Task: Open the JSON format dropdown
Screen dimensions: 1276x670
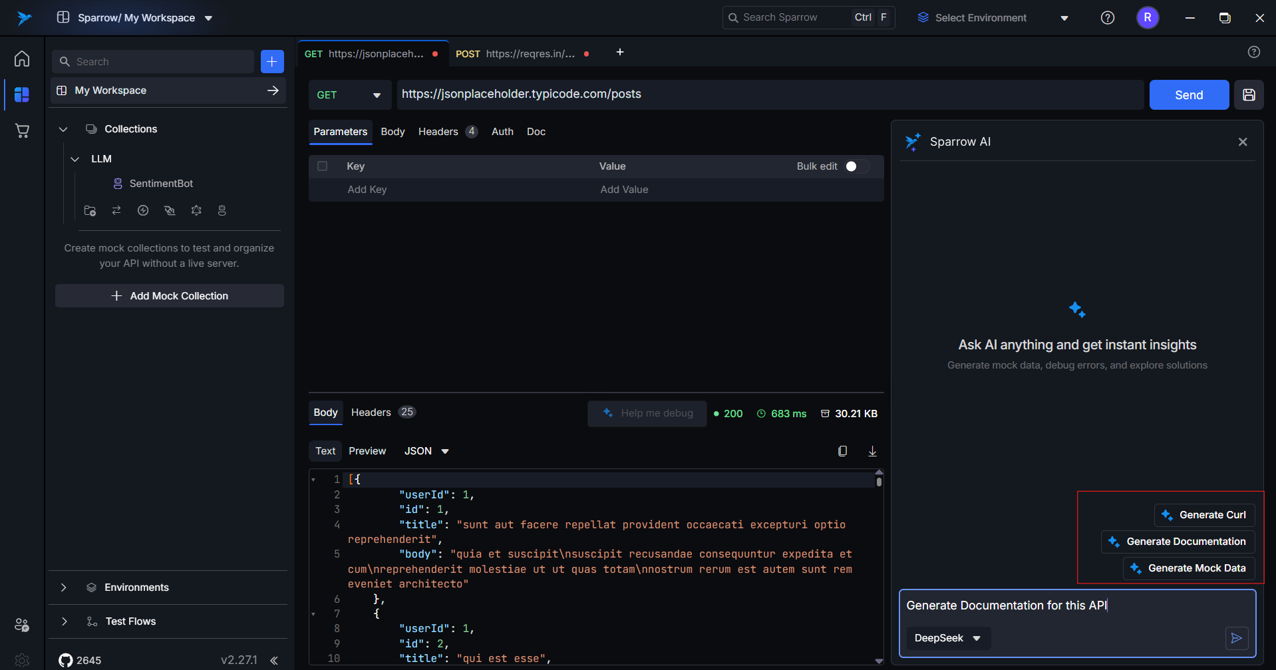Action: click(x=426, y=451)
